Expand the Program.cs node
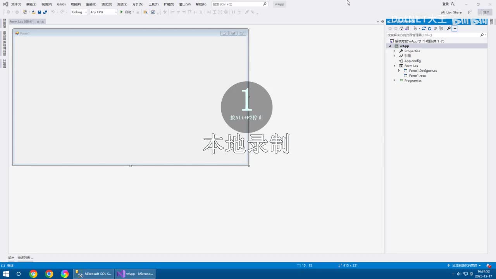Screen dimensions: 496x279 pos(394,81)
